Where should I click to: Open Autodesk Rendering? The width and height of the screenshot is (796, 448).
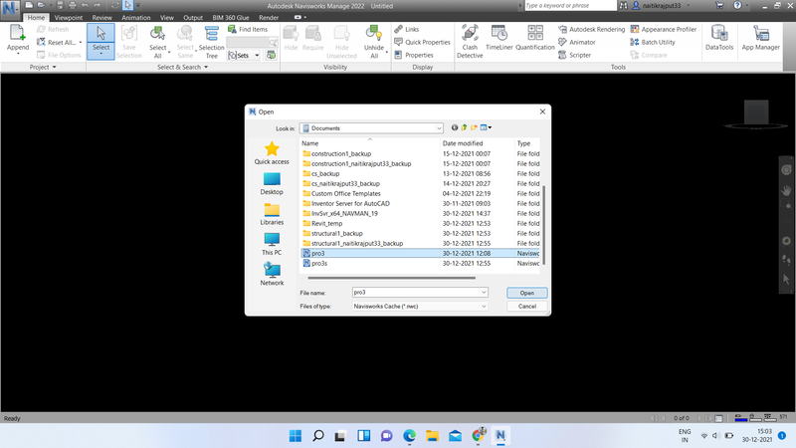[591, 30]
